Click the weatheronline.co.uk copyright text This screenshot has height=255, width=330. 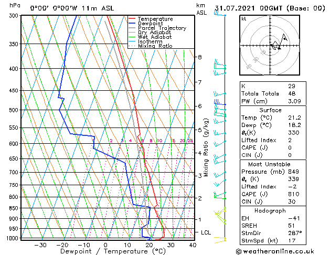275,251
